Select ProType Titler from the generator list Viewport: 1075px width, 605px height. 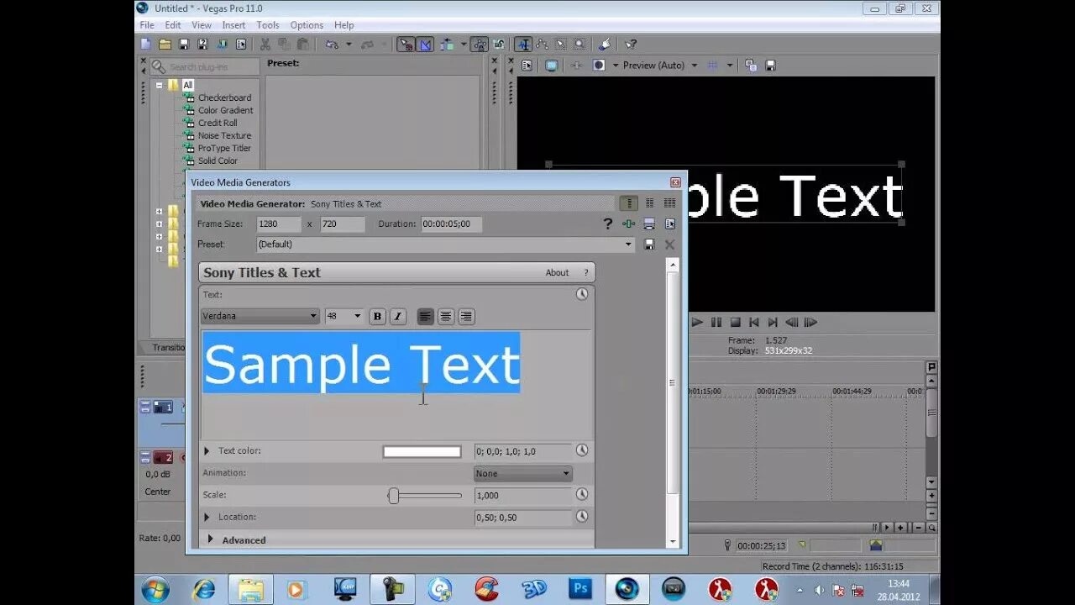point(223,148)
